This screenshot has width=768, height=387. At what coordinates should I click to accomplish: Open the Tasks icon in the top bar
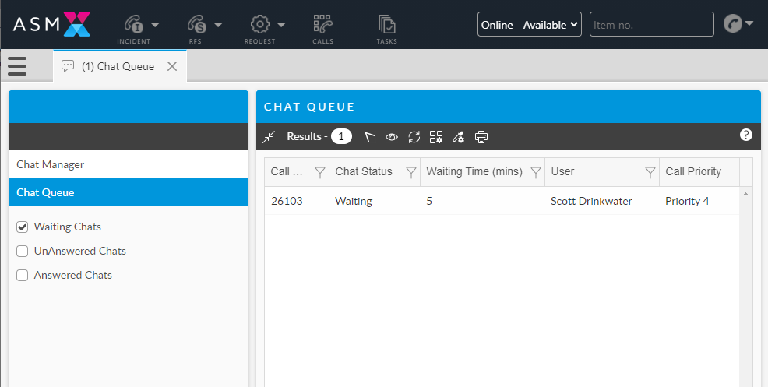[x=386, y=28]
